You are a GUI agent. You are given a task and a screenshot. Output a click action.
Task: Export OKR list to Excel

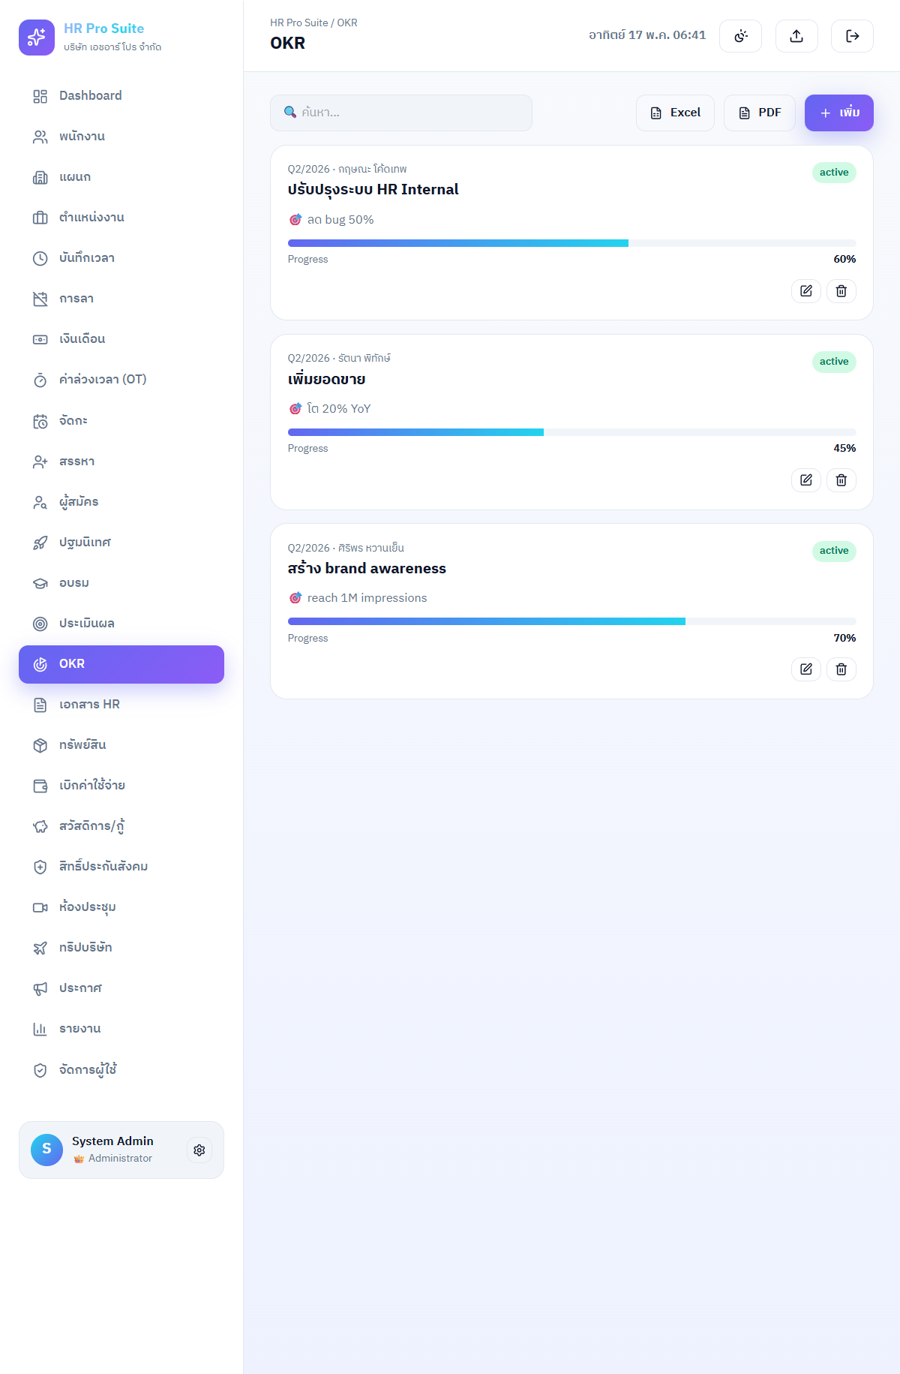point(675,113)
